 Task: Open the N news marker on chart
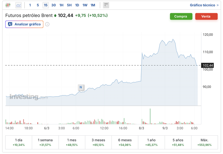click(81, 87)
